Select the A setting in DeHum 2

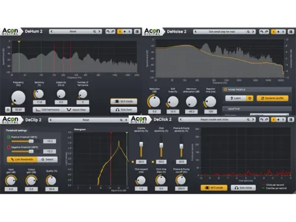[x=120, y=32]
